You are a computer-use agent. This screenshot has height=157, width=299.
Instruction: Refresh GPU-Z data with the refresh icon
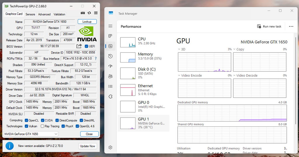(x=89, y=13)
